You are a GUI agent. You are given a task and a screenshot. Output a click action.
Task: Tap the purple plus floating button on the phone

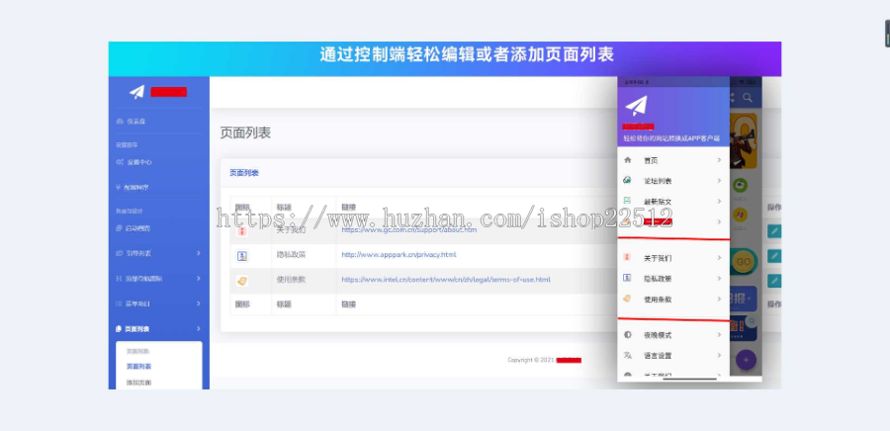[x=746, y=360]
